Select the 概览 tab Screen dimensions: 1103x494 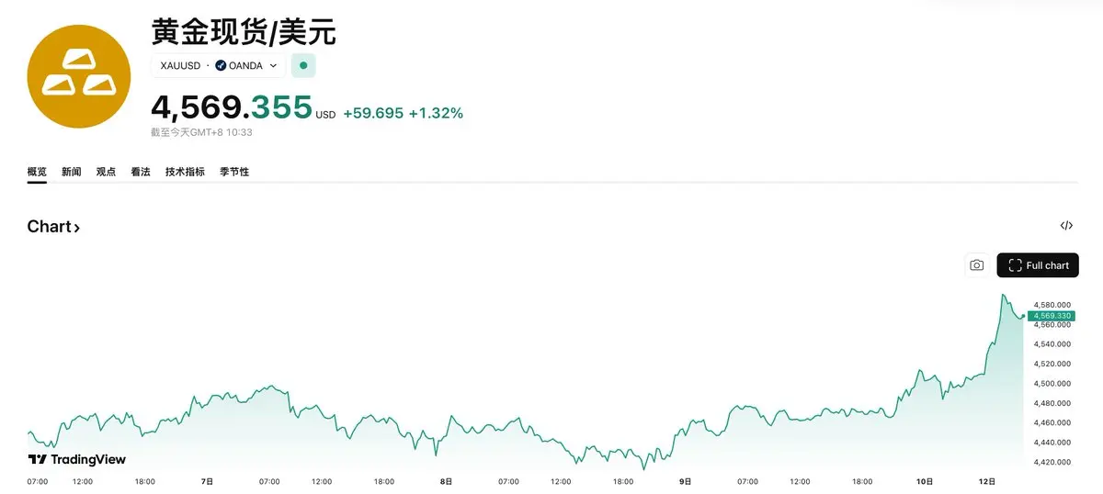pos(37,172)
